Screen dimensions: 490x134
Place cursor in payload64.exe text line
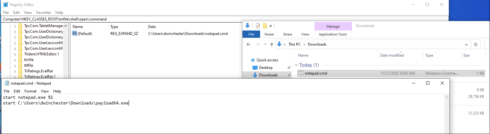click(66, 103)
